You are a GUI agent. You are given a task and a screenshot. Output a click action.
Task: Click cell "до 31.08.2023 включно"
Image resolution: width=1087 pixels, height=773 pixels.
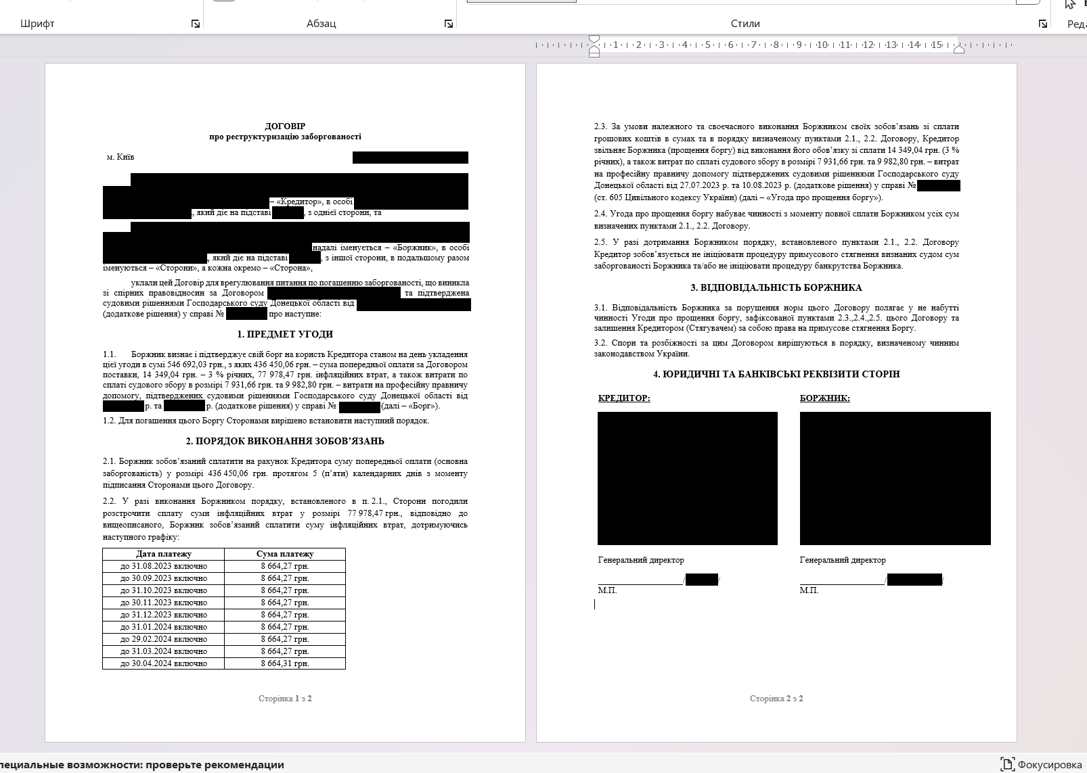(x=164, y=566)
